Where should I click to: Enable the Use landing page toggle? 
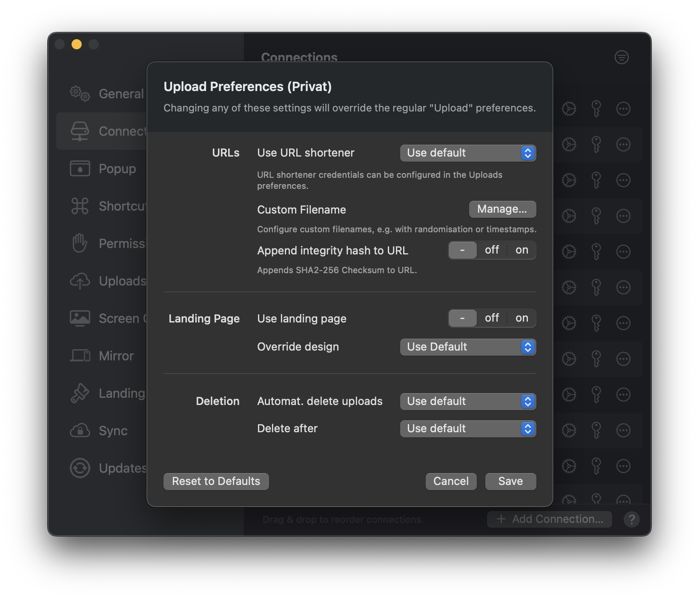pyautogui.click(x=521, y=318)
